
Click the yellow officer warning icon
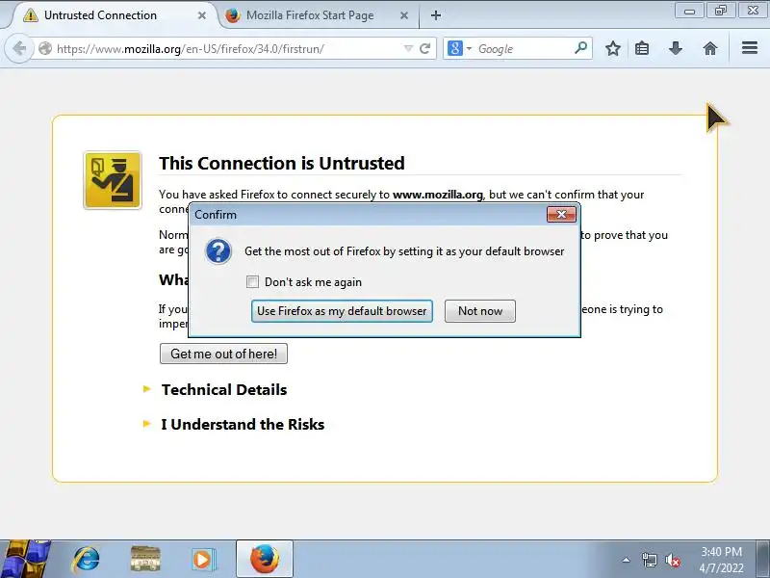point(113,180)
